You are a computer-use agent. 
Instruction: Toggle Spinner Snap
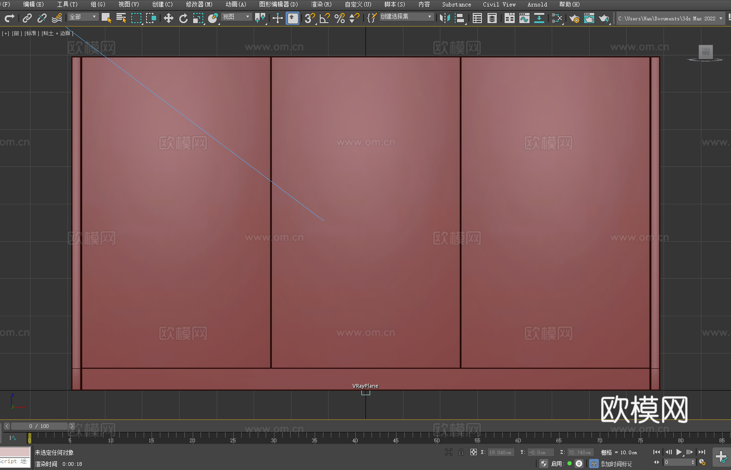[354, 18]
